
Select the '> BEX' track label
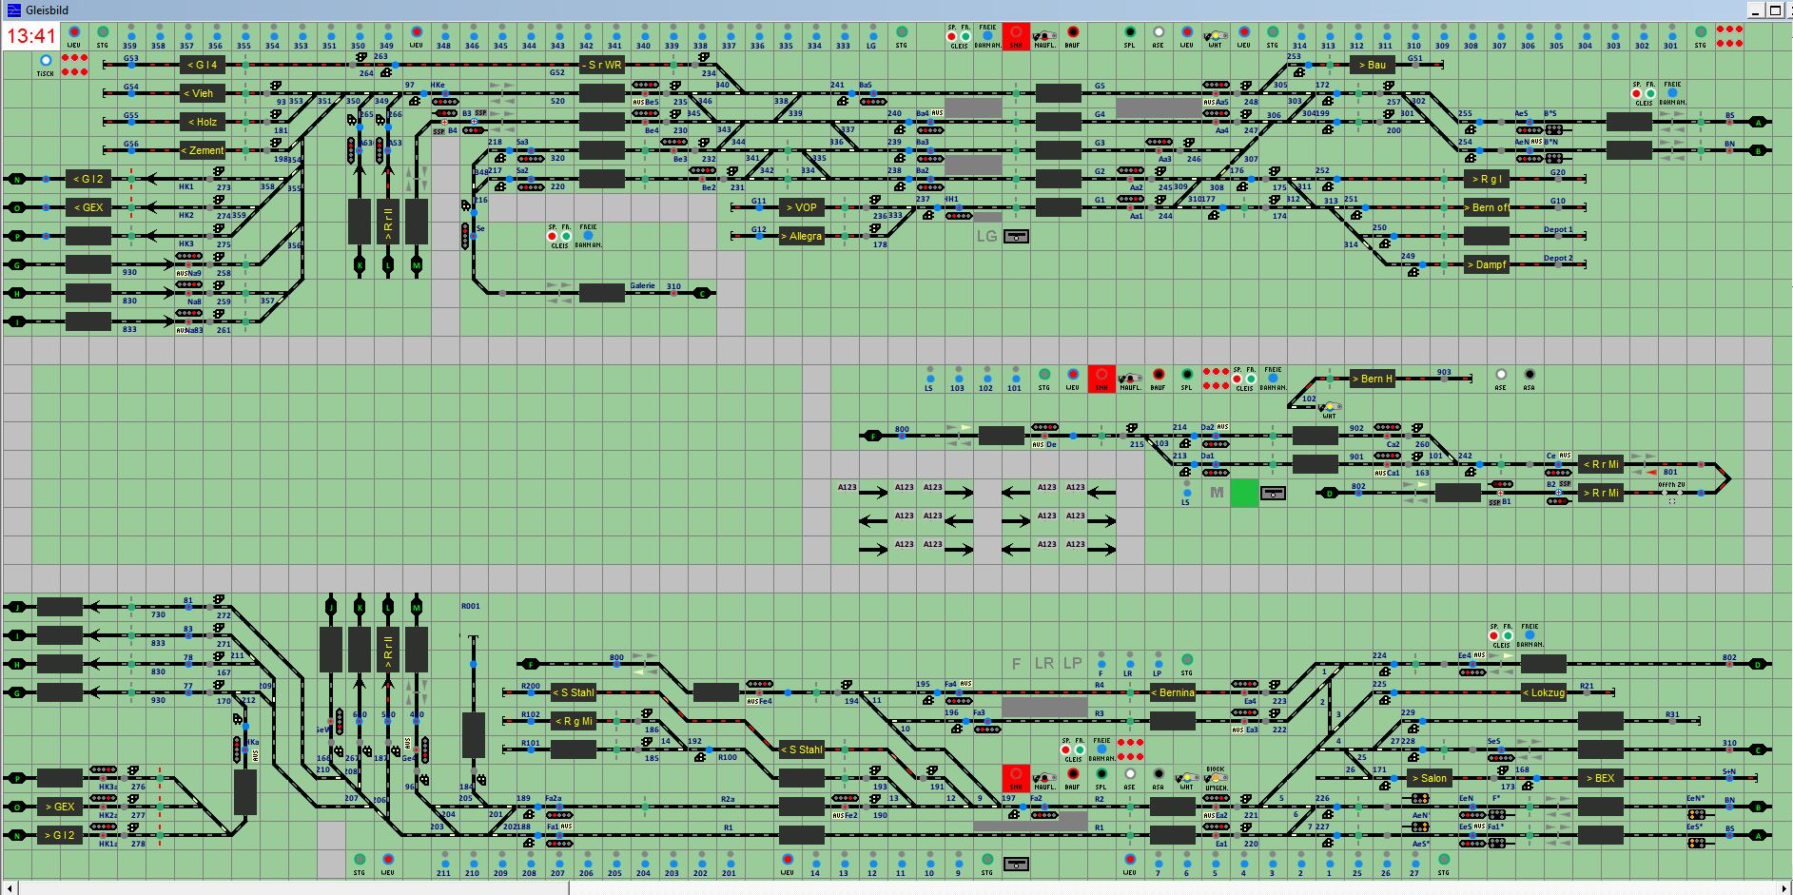pos(1601,778)
